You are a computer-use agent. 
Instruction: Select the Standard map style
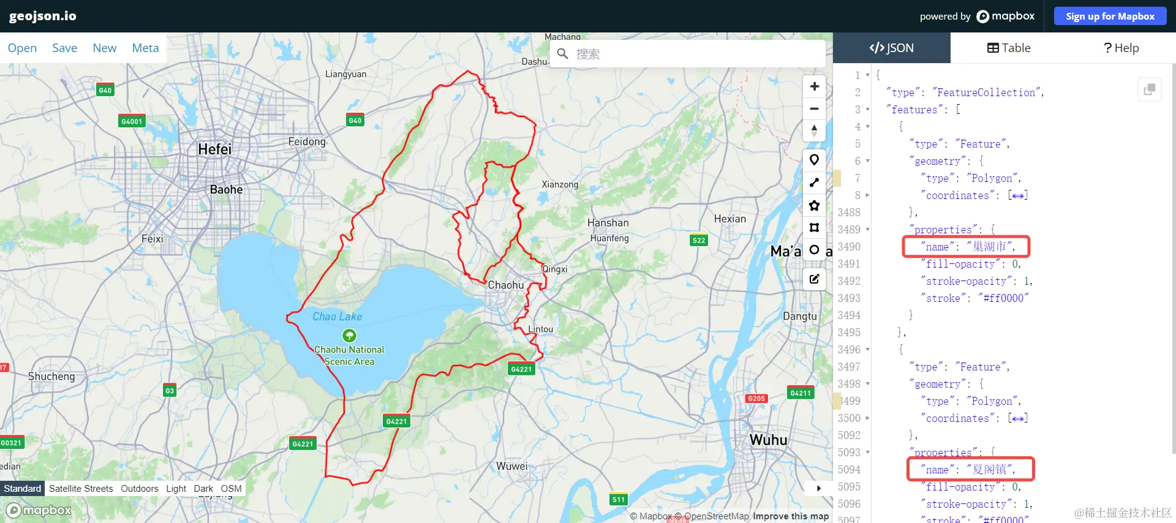coord(22,488)
